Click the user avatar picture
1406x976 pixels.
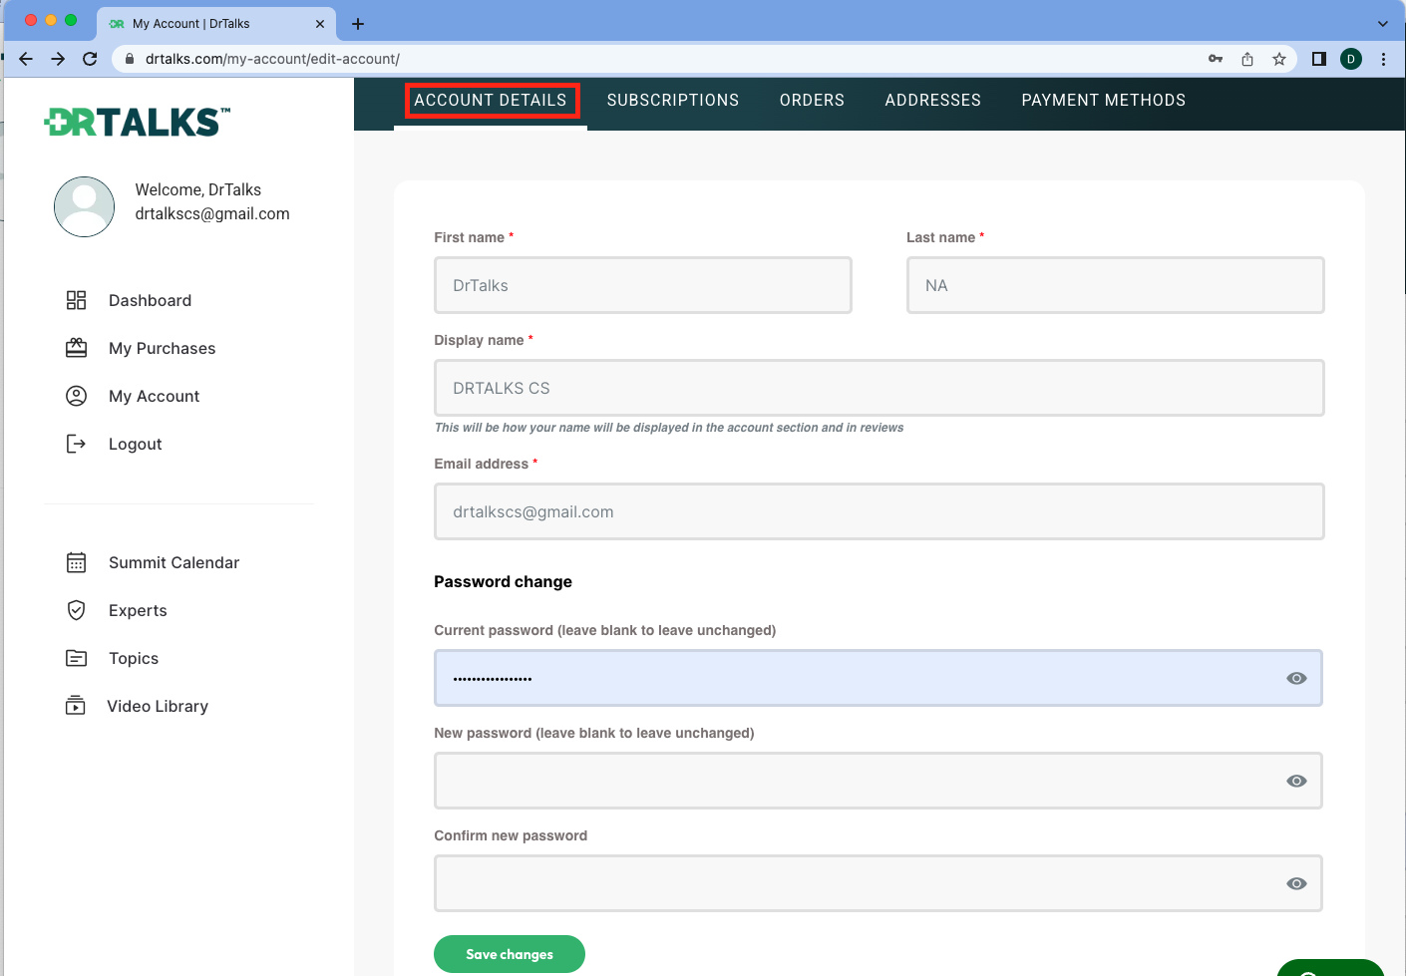pyautogui.click(x=84, y=206)
